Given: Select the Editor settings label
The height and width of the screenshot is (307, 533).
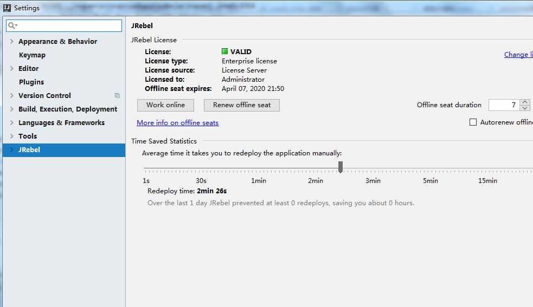Looking at the screenshot, I should click(29, 69).
